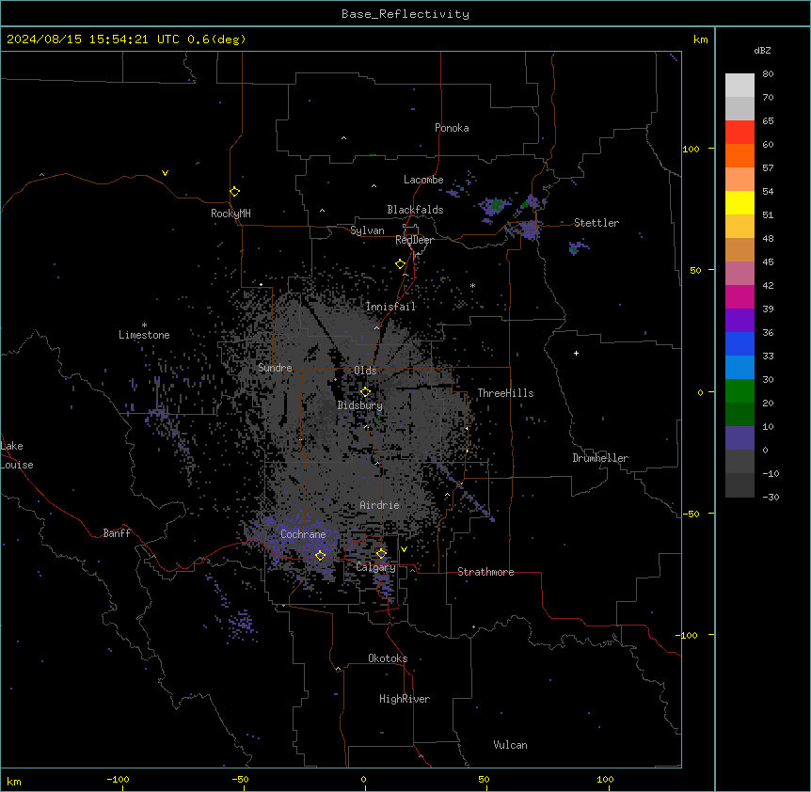Viewport: 811px width, 792px height.
Task: Click the RedDeer city label
Action: (414, 240)
